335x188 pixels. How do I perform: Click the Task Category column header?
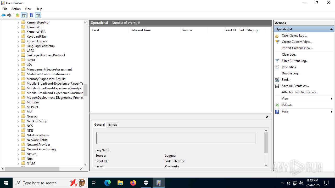click(252, 30)
